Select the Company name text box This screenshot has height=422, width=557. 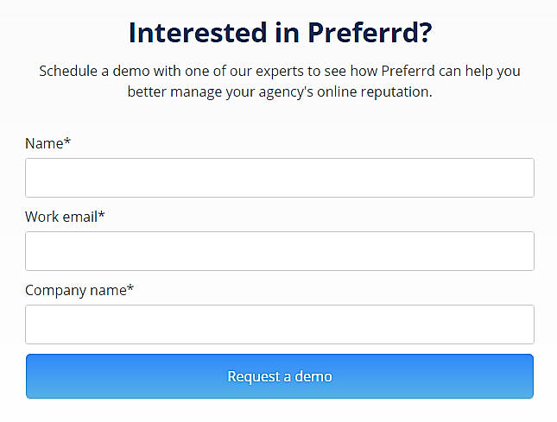[279, 324]
